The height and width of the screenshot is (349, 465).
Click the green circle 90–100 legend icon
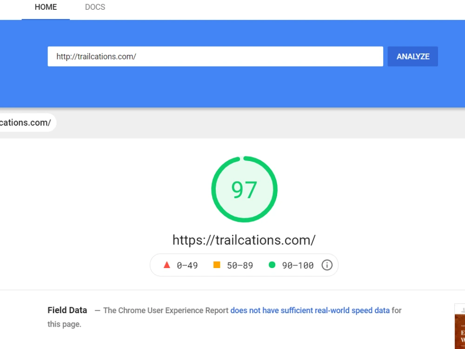coord(272,265)
